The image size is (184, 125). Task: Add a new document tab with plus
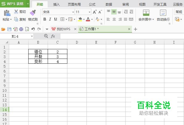click(136, 29)
